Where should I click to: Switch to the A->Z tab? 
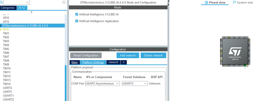click(22, 8)
